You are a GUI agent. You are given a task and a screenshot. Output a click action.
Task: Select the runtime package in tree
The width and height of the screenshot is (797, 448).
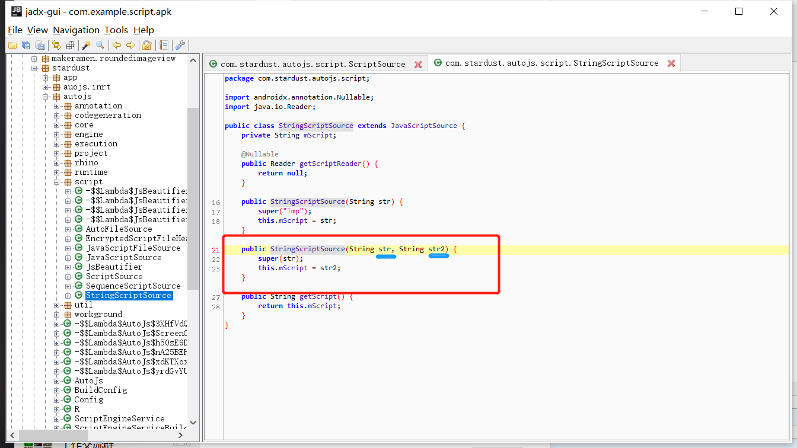coord(91,172)
